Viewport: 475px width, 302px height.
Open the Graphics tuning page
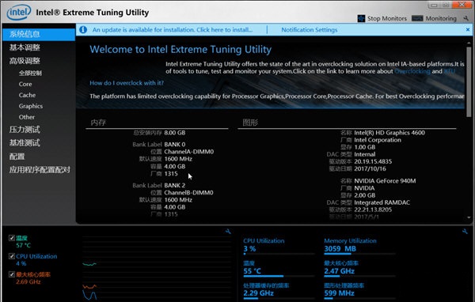click(31, 106)
